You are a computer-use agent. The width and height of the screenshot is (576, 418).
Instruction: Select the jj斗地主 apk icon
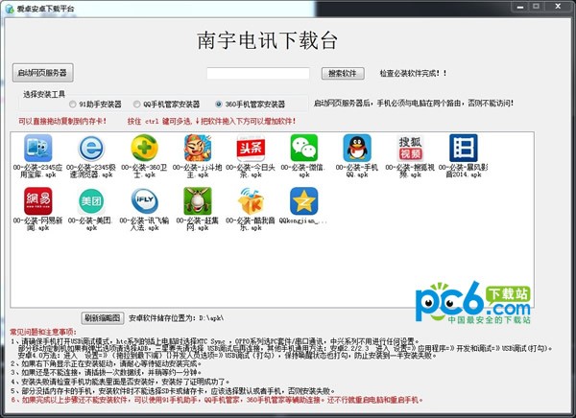click(198, 148)
